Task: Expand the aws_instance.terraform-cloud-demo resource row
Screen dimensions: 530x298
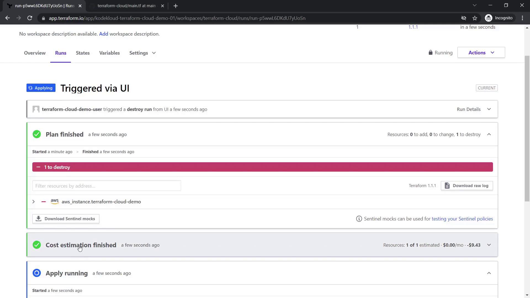Action: pyautogui.click(x=33, y=202)
